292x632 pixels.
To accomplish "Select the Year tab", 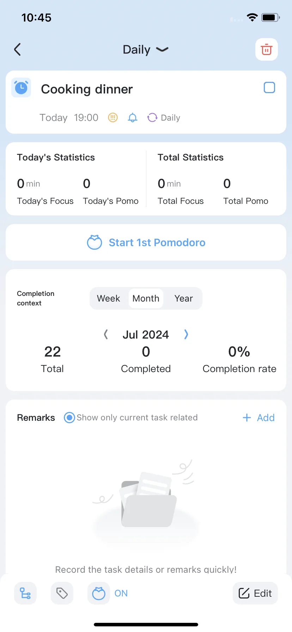I will point(183,298).
